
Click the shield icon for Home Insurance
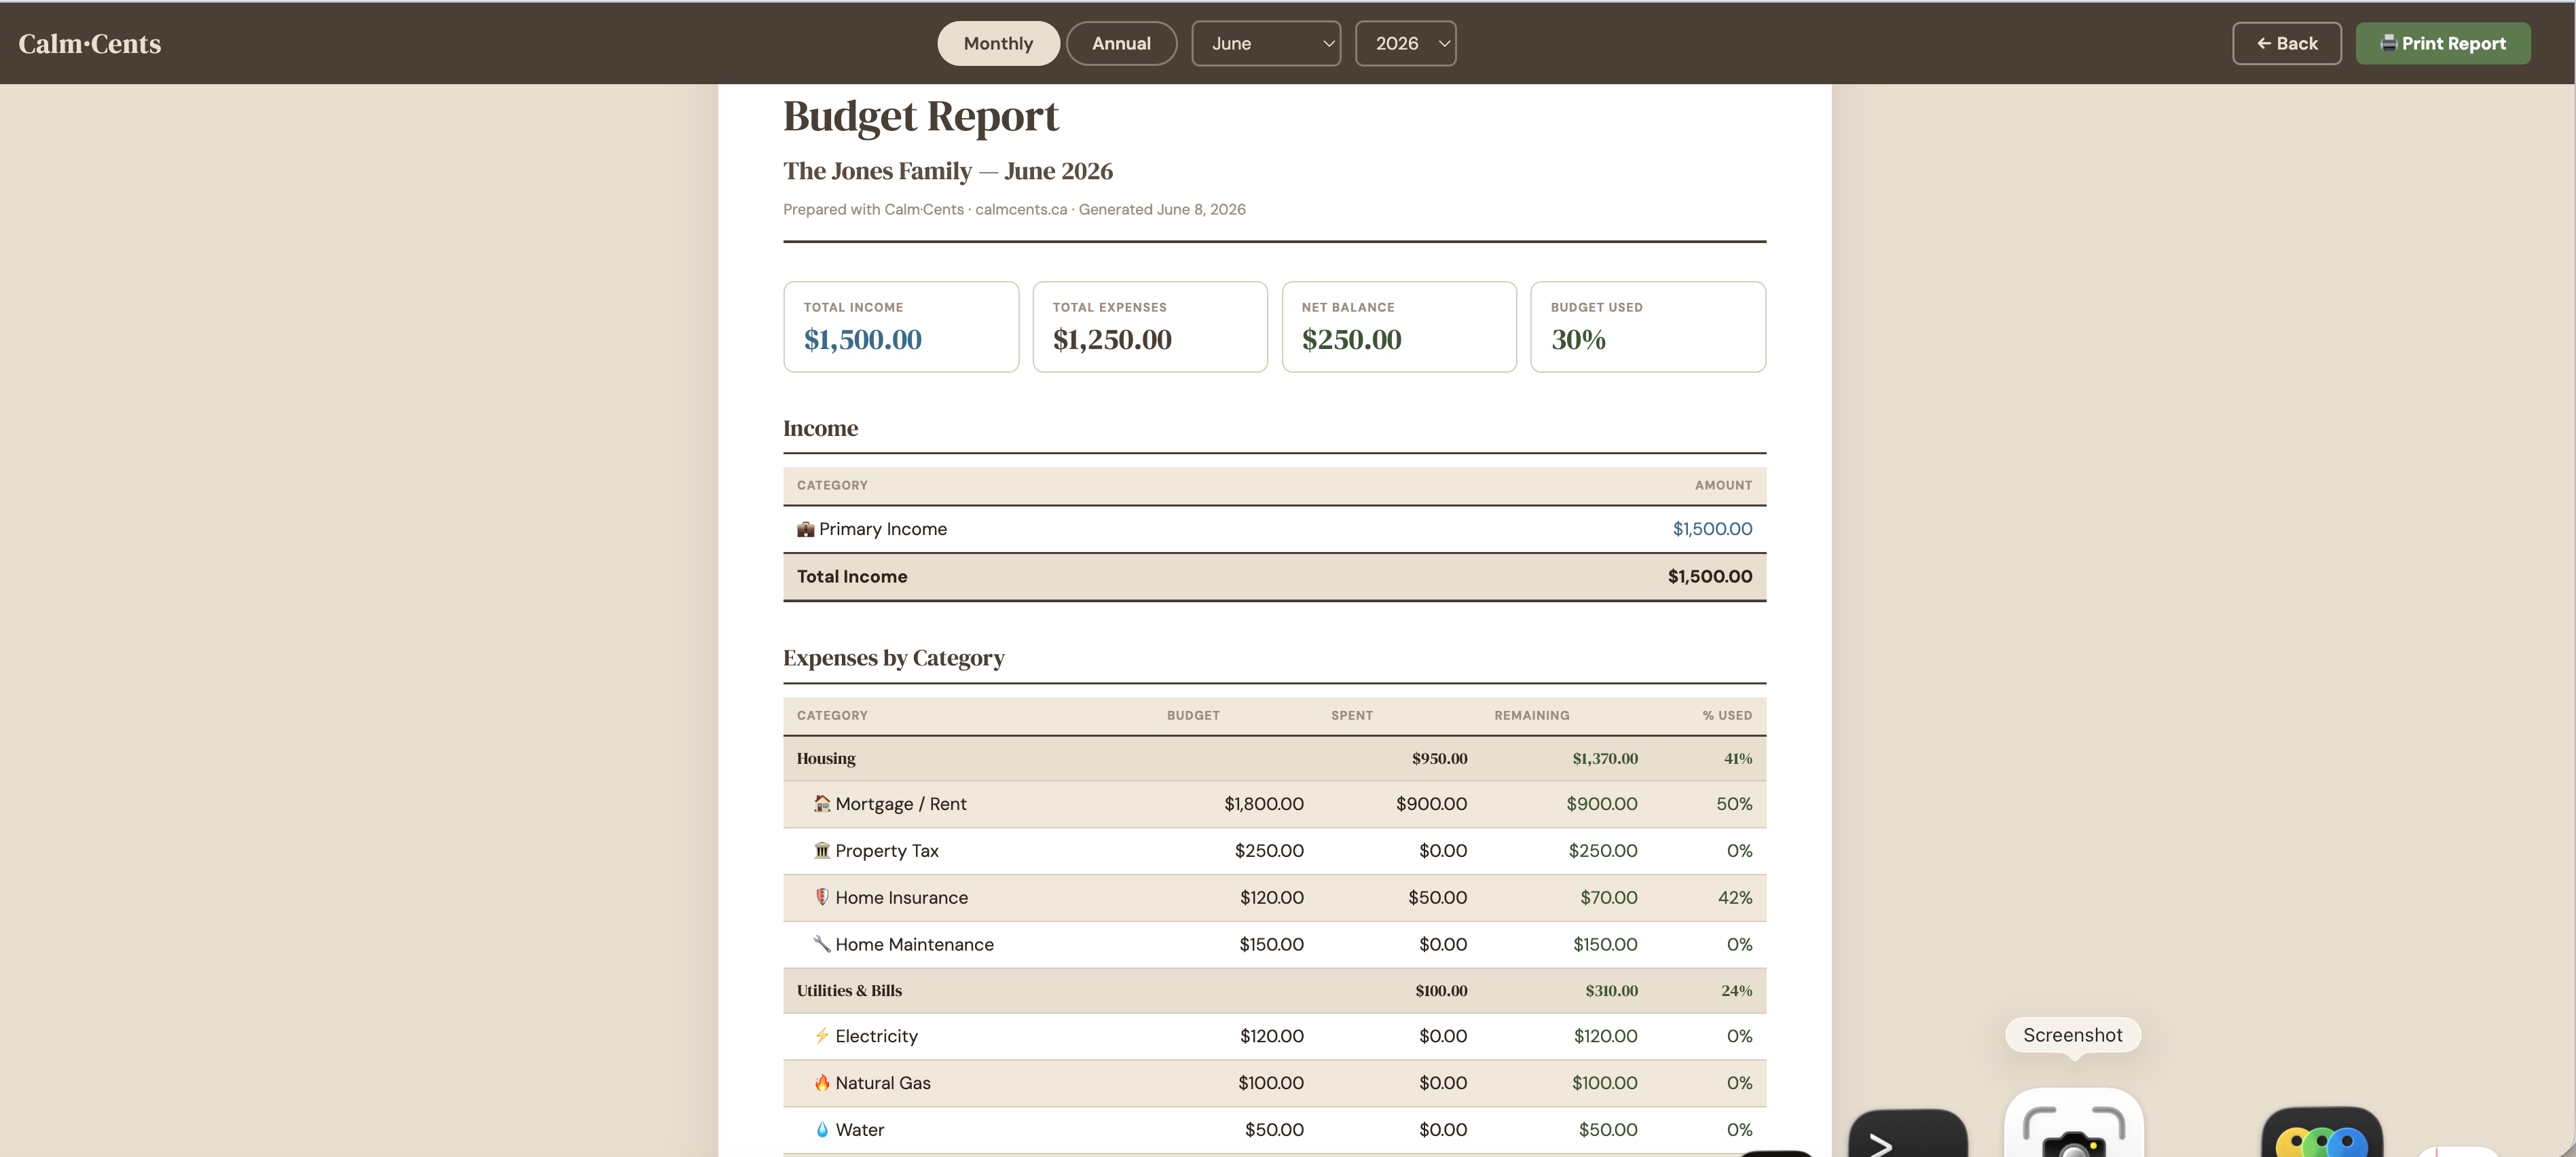[x=822, y=897]
